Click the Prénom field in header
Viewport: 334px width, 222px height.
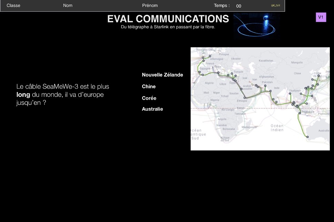point(150,6)
